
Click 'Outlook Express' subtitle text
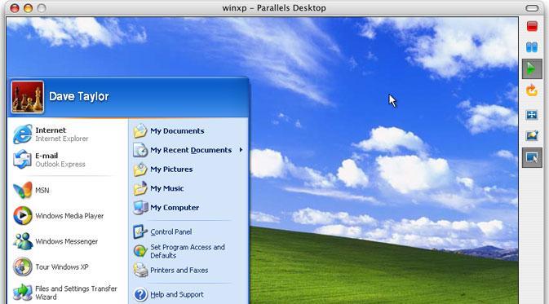click(x=60, y=164)
